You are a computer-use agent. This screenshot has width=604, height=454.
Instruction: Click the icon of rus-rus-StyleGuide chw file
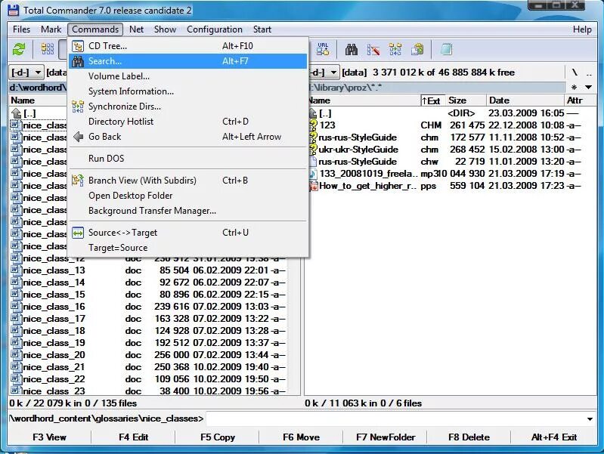point(313,162)
